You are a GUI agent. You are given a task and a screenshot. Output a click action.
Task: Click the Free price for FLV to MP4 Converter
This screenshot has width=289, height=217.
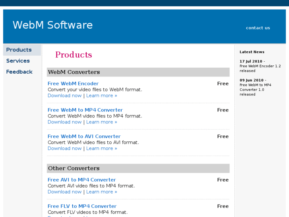click(223, 206)
